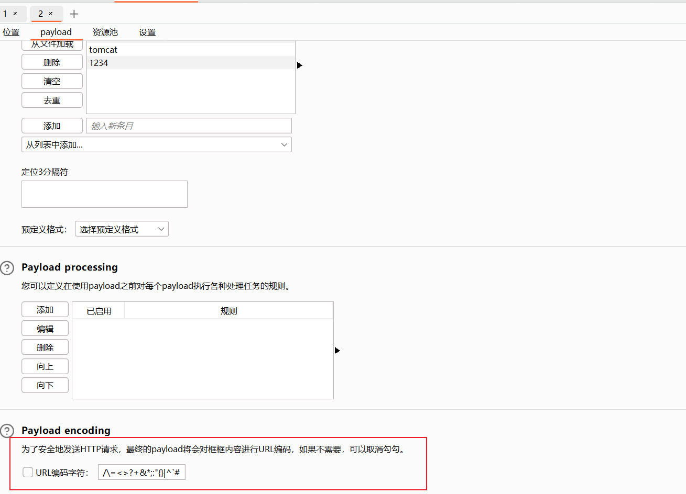Select the tomcat payload entry
The height and width of the screenshot is (494, 686).
tap(103, 50)
